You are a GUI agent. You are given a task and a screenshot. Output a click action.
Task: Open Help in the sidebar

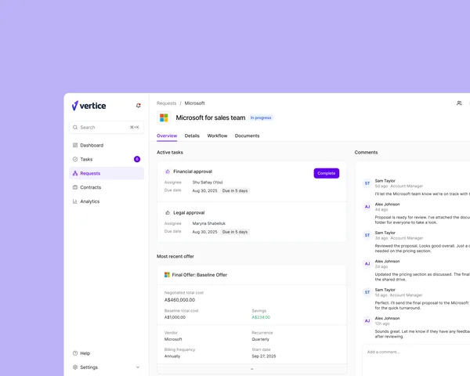tap(107, 353)
